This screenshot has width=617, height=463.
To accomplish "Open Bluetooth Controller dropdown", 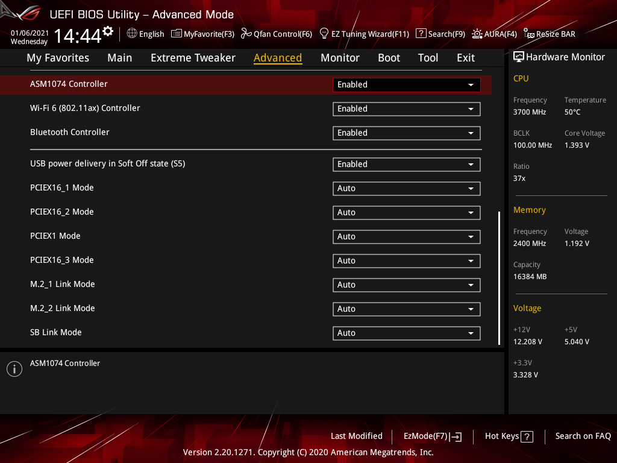I will 407,133.
